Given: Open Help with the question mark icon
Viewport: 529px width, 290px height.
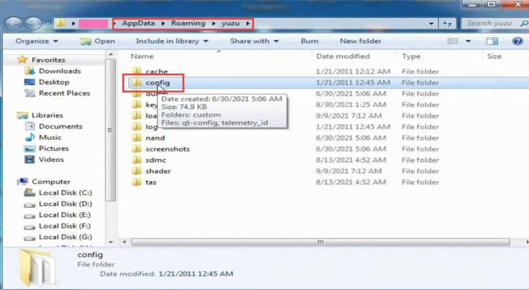Looking at the screenshot, I should 517,41.
